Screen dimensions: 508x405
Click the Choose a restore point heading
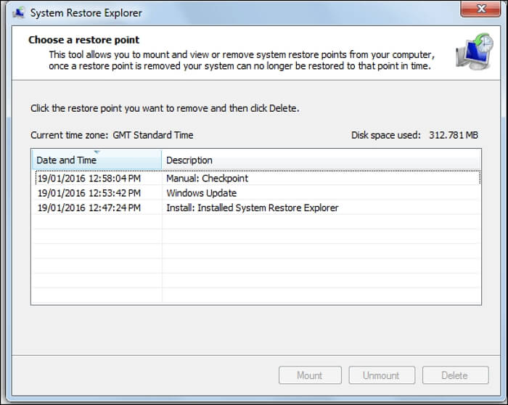tap(84, 40)
